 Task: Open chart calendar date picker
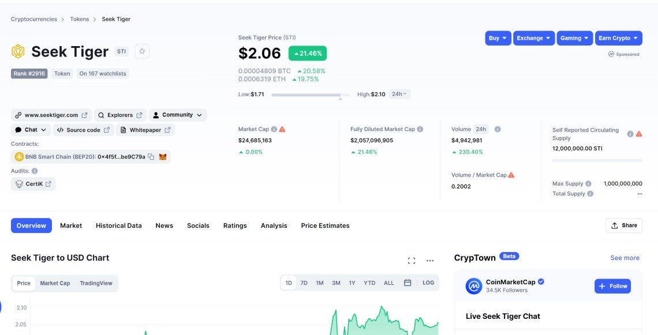pos(407,283)
